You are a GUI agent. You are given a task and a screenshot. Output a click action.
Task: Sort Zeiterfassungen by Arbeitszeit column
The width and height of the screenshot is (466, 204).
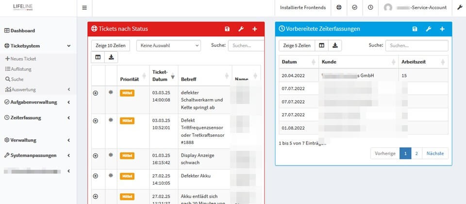coord(423,62)
